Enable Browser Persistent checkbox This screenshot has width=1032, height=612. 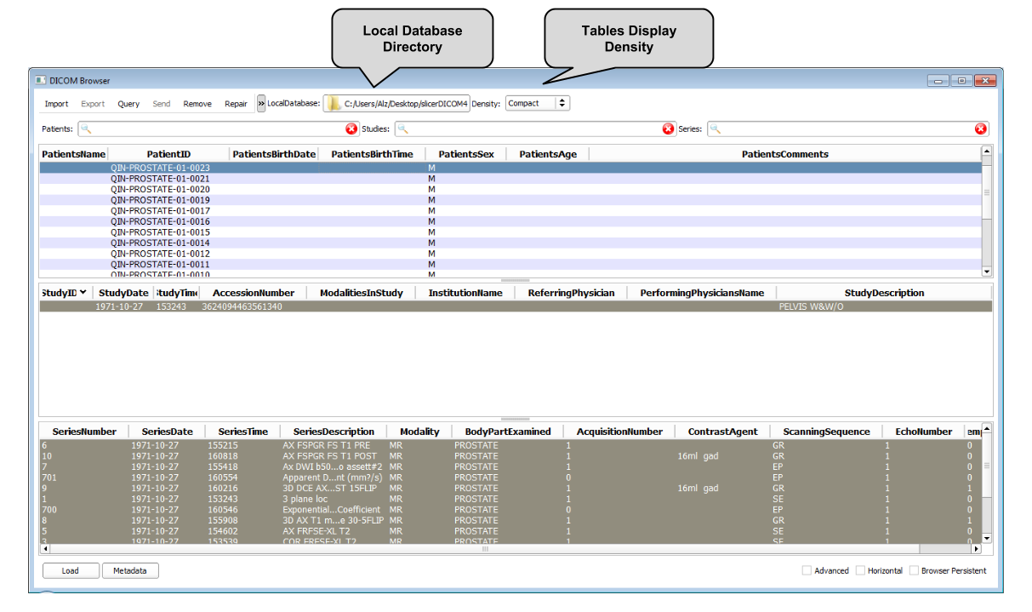914,570
